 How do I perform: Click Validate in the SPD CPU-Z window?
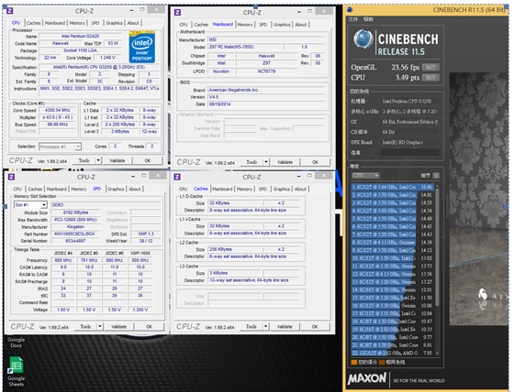118,326
